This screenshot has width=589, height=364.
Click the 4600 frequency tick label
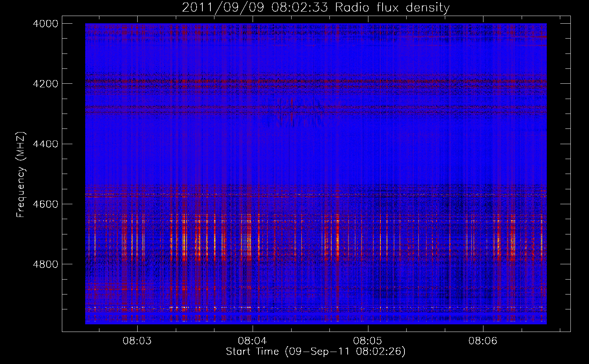tap(46, 204)
